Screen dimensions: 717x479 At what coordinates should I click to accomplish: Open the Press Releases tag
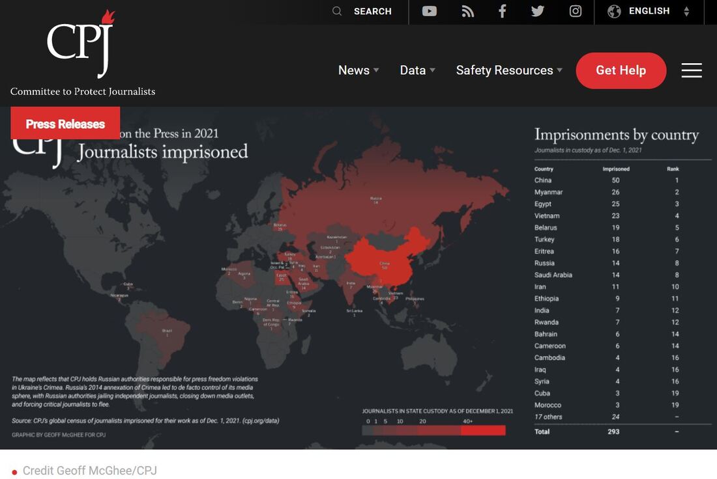pos(65,124)
